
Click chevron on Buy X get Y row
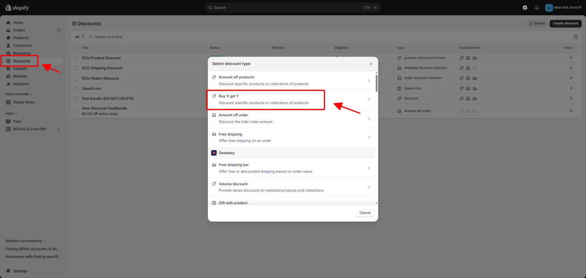[369, 100]
